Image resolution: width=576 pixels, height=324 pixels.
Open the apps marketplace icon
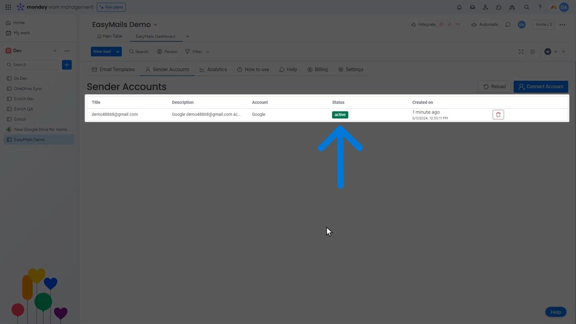tap(498, 7)
